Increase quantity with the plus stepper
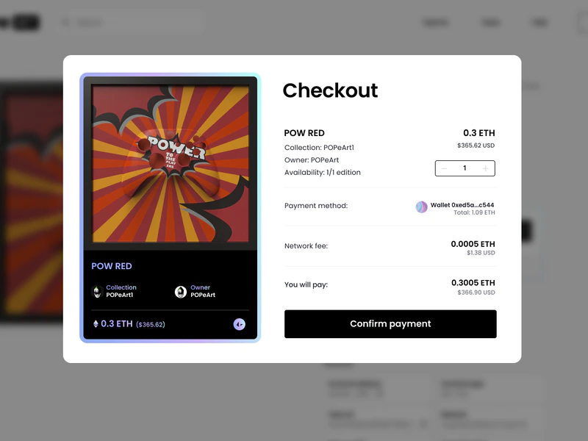The image size is (588, 441). pyautogui.click(x=485, y=168)
